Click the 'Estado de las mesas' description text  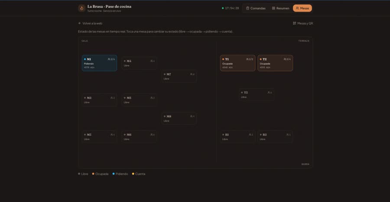pyautogui.click(x=156, y=32)
